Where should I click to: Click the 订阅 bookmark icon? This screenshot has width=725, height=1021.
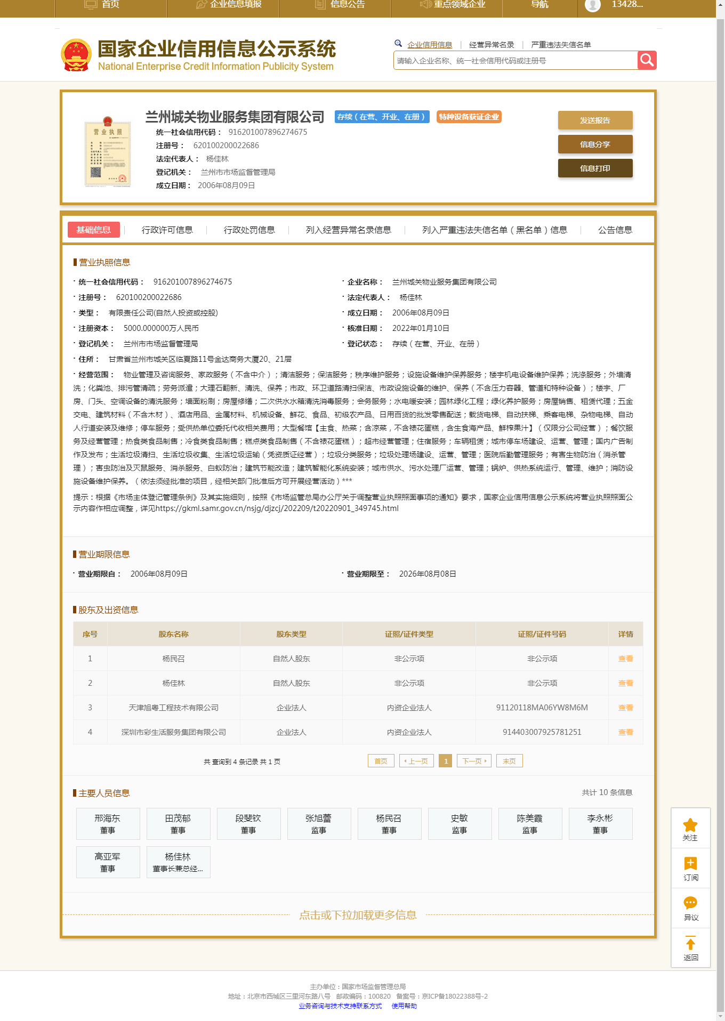click(690, 864)
